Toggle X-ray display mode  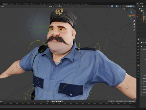(x=124, y=6)
